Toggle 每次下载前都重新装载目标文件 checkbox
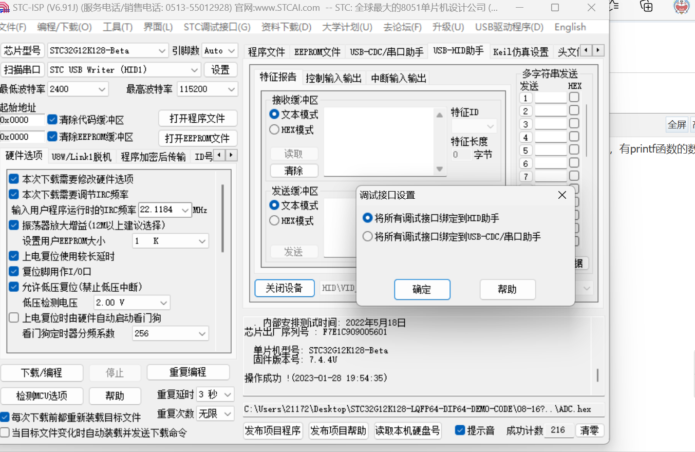 (x=5, y=417)
